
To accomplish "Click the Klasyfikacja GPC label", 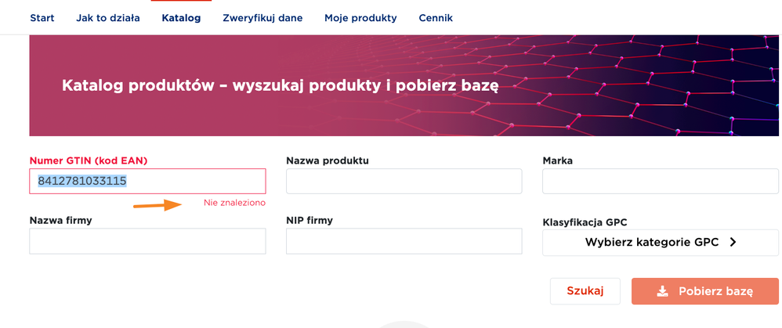I will tap(584, 222).
